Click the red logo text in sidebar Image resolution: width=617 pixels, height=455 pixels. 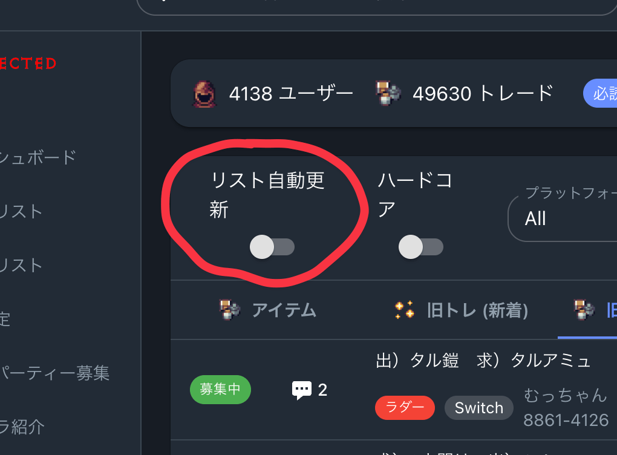coord(28,64)
